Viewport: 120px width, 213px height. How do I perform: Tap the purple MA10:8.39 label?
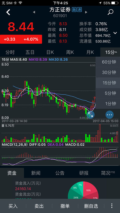[x=38, y=59]
